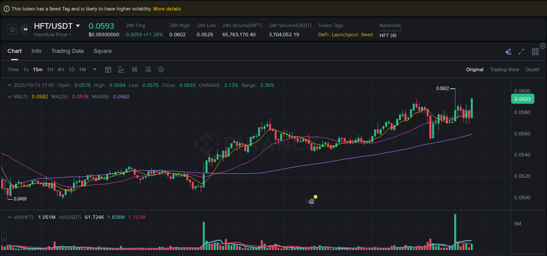Viewport: 547px width, 256px height.
Task: Click More details in the Seed Tag banner
Action: tap(167, 8)
